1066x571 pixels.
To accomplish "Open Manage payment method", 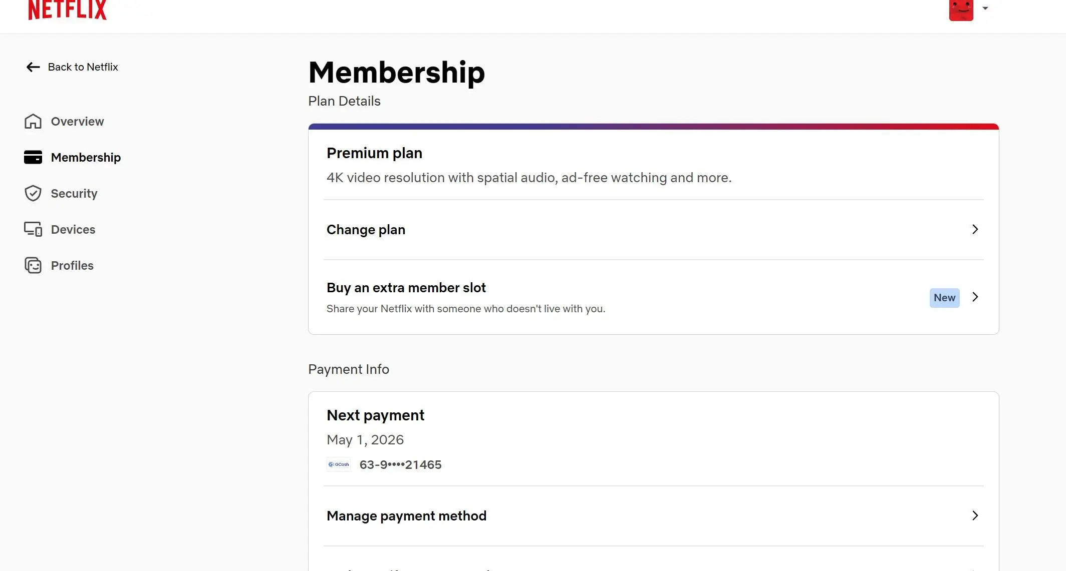I will coord(653,516).
